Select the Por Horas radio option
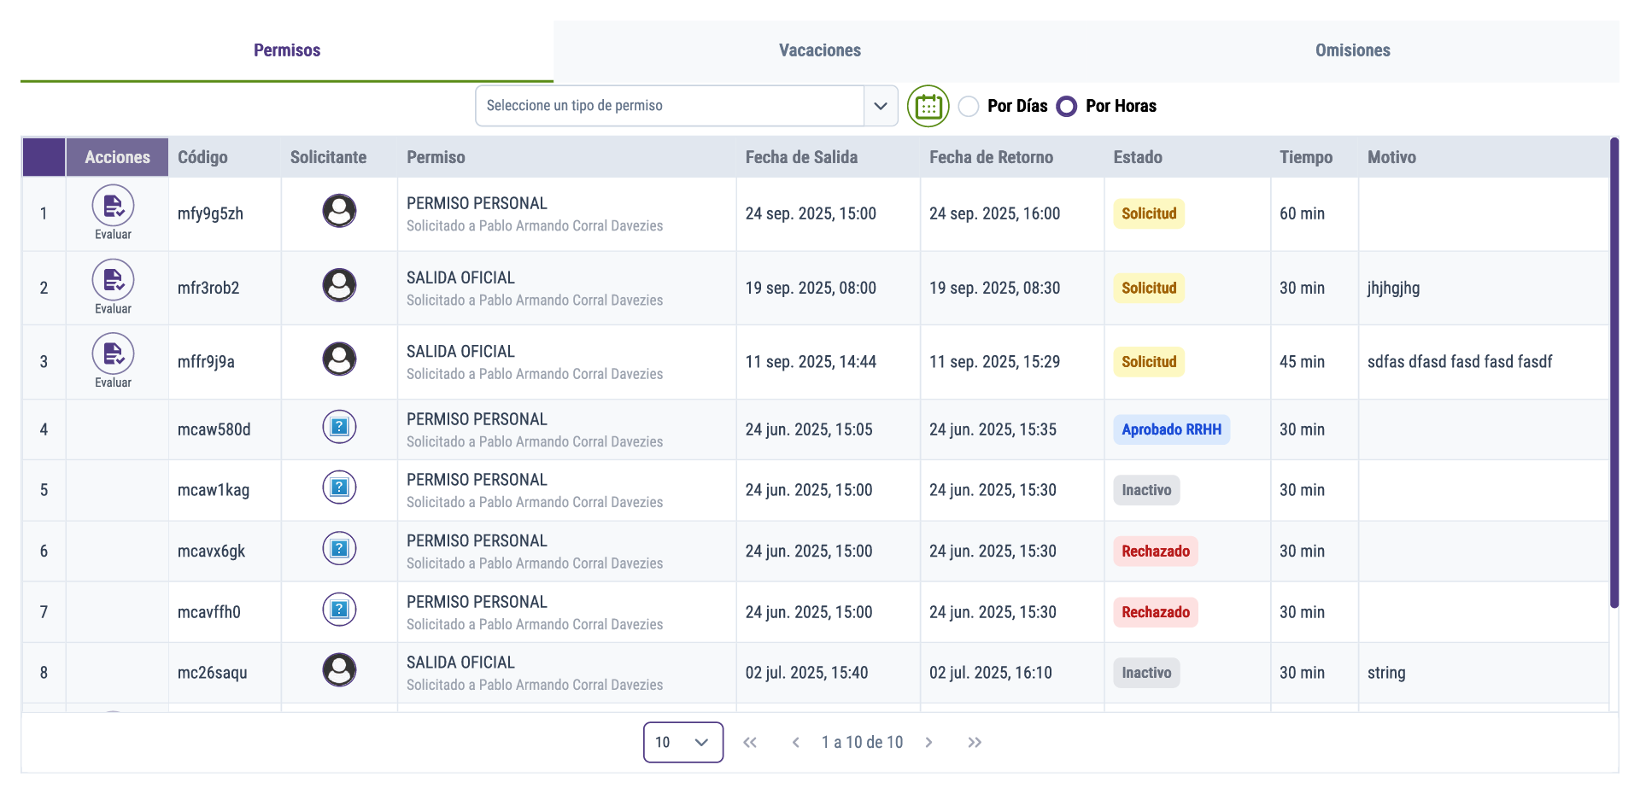This screenshot has width=1640, height=794. point(1067,107)
